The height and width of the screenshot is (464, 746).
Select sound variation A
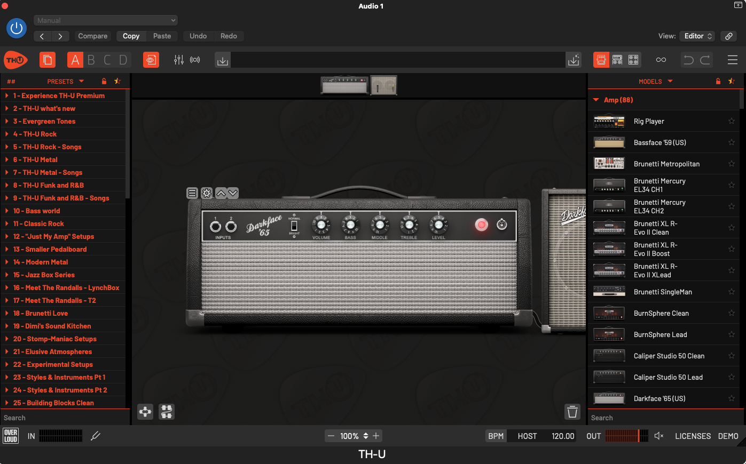pyautogui.click(x=75, y=60)
